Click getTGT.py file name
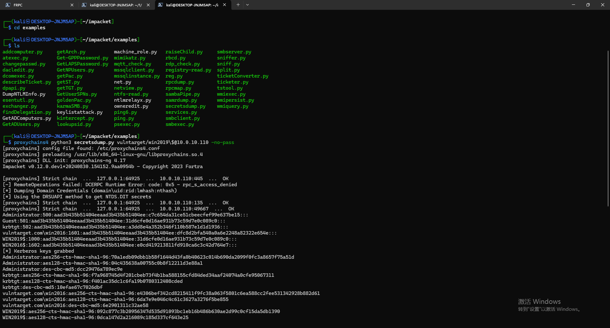 point(70,88)
